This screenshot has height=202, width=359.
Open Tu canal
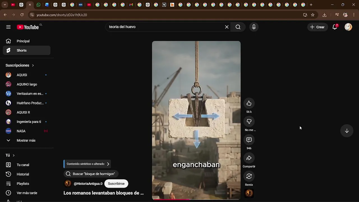[x=27, y=165]
